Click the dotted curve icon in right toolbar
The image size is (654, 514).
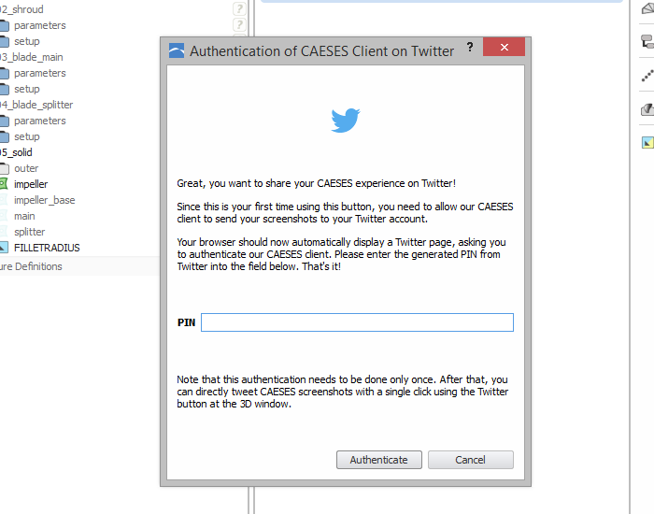647,76
